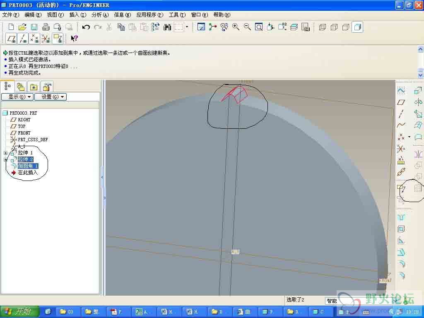Select the sketch tool icon in the right toolbar
Image resolution: width=424 pixels, height=318 pixels.
point(401,90)
